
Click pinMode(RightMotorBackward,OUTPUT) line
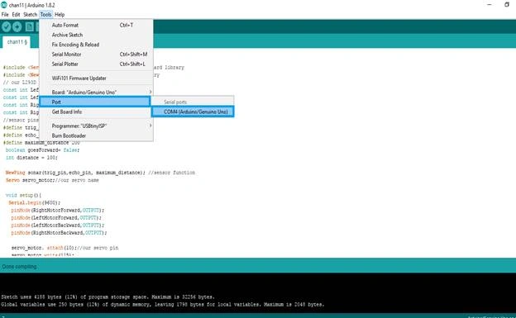click(59, 233)
